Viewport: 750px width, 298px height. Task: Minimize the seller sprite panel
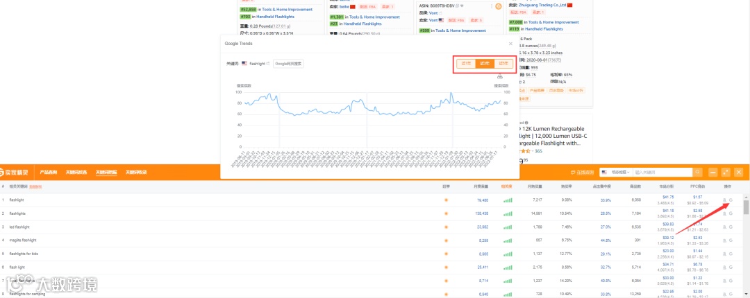712,172
